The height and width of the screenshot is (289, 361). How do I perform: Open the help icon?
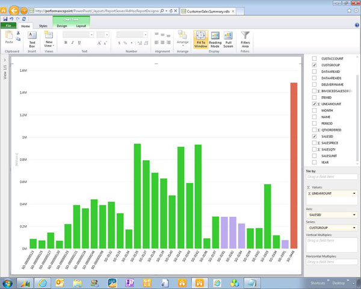(357, 25)
